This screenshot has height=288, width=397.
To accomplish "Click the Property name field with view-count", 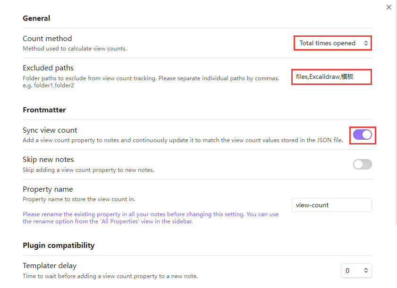I will coord(331,205).
